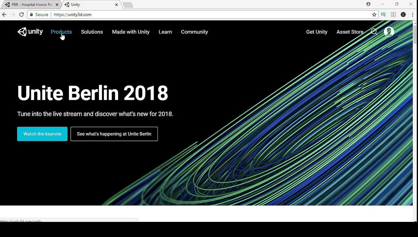Open the site search magnifier icon
Viewport: 418px width, 237px height.
pos(374,32)
